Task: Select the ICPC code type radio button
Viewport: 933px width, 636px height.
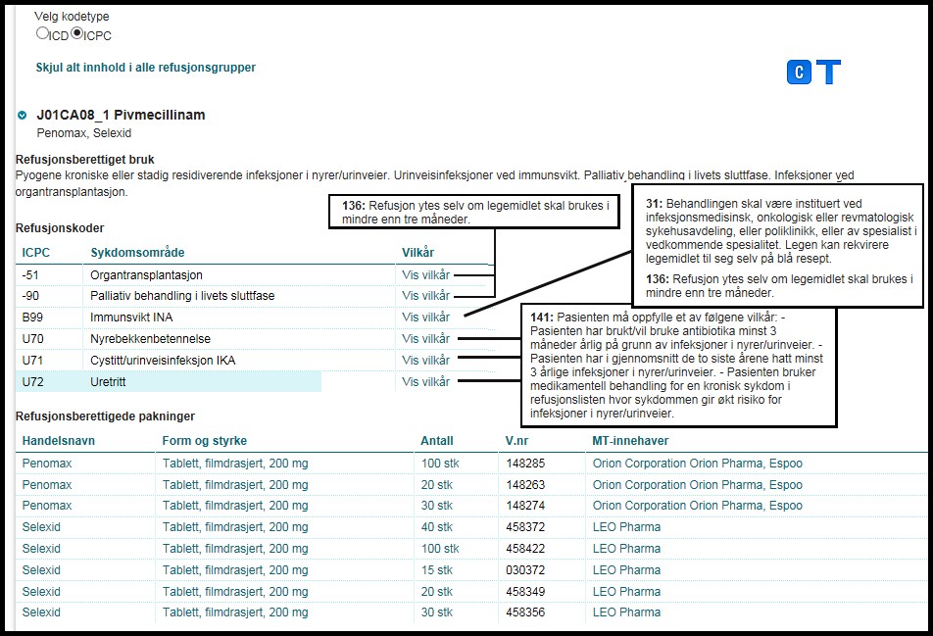Action: coord(77,33)
